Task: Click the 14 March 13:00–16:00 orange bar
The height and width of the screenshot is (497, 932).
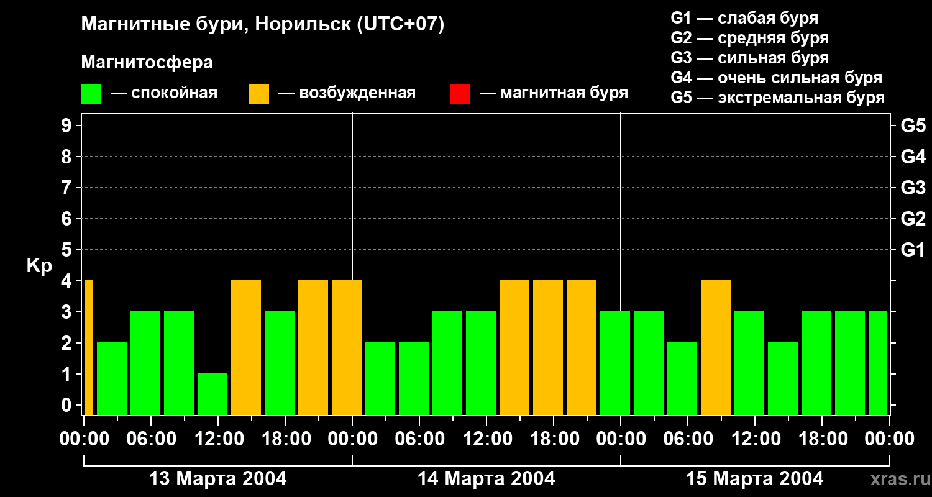Action: coord(514,348)
